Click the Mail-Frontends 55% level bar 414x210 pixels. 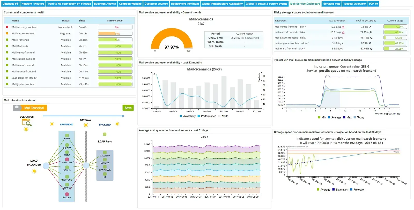115,40
